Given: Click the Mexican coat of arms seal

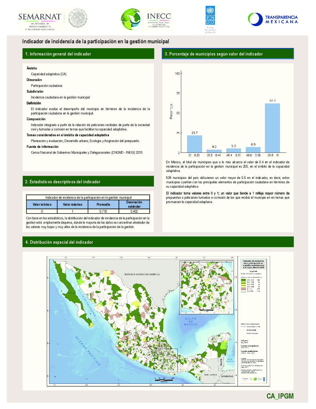Looking at the screenshot, I should (x=78, y=18).
